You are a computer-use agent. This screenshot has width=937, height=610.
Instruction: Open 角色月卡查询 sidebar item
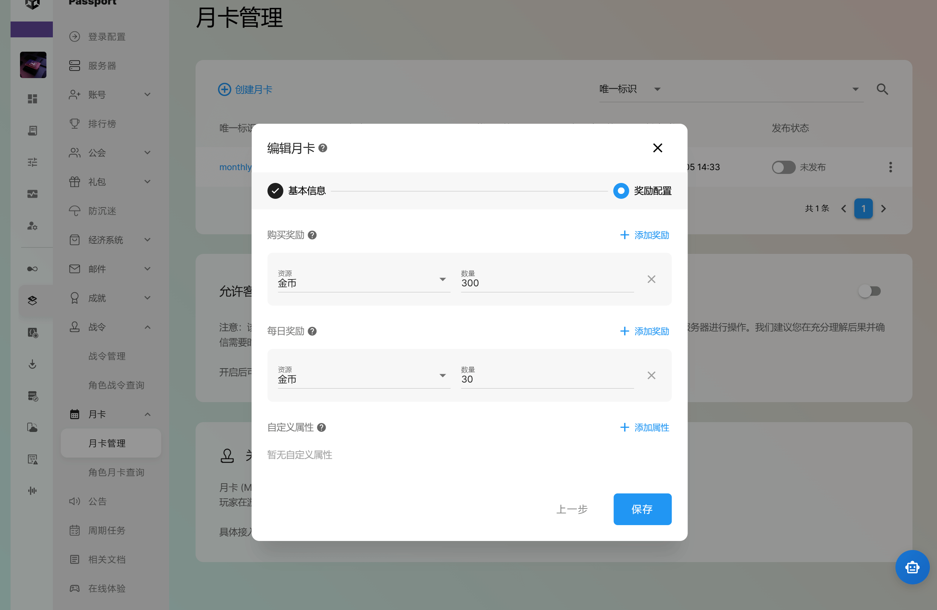point(116,472)
